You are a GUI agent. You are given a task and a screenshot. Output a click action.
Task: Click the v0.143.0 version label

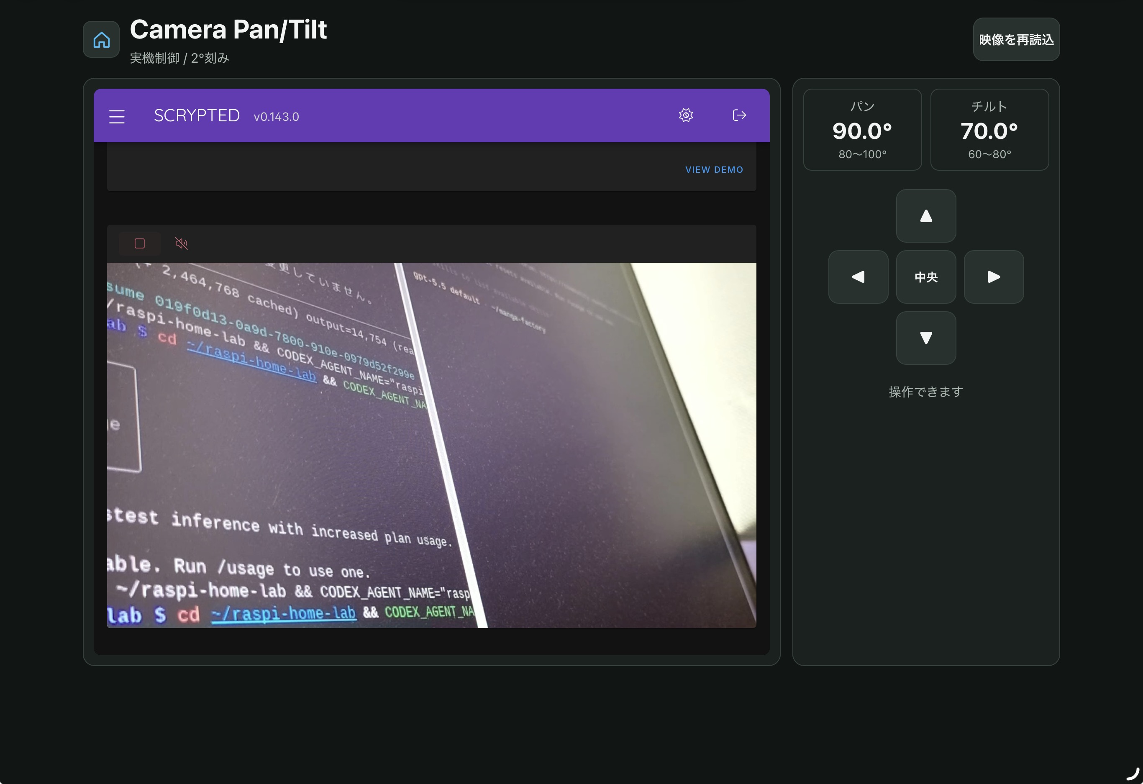click(x=276, y=117)
